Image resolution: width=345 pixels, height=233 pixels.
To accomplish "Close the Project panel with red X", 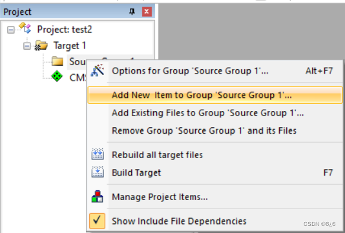I will tap(147, 12).
